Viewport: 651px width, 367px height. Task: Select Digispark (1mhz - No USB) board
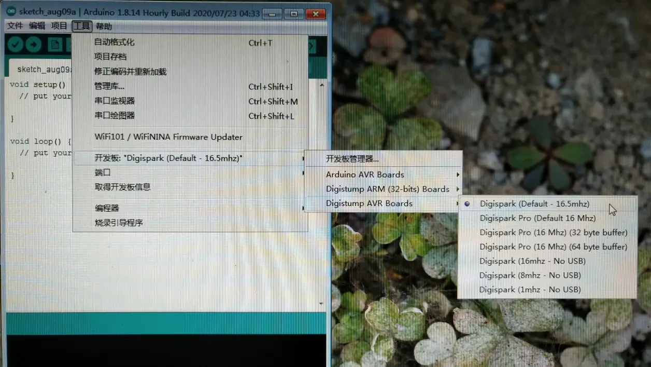tap(547, 290)
